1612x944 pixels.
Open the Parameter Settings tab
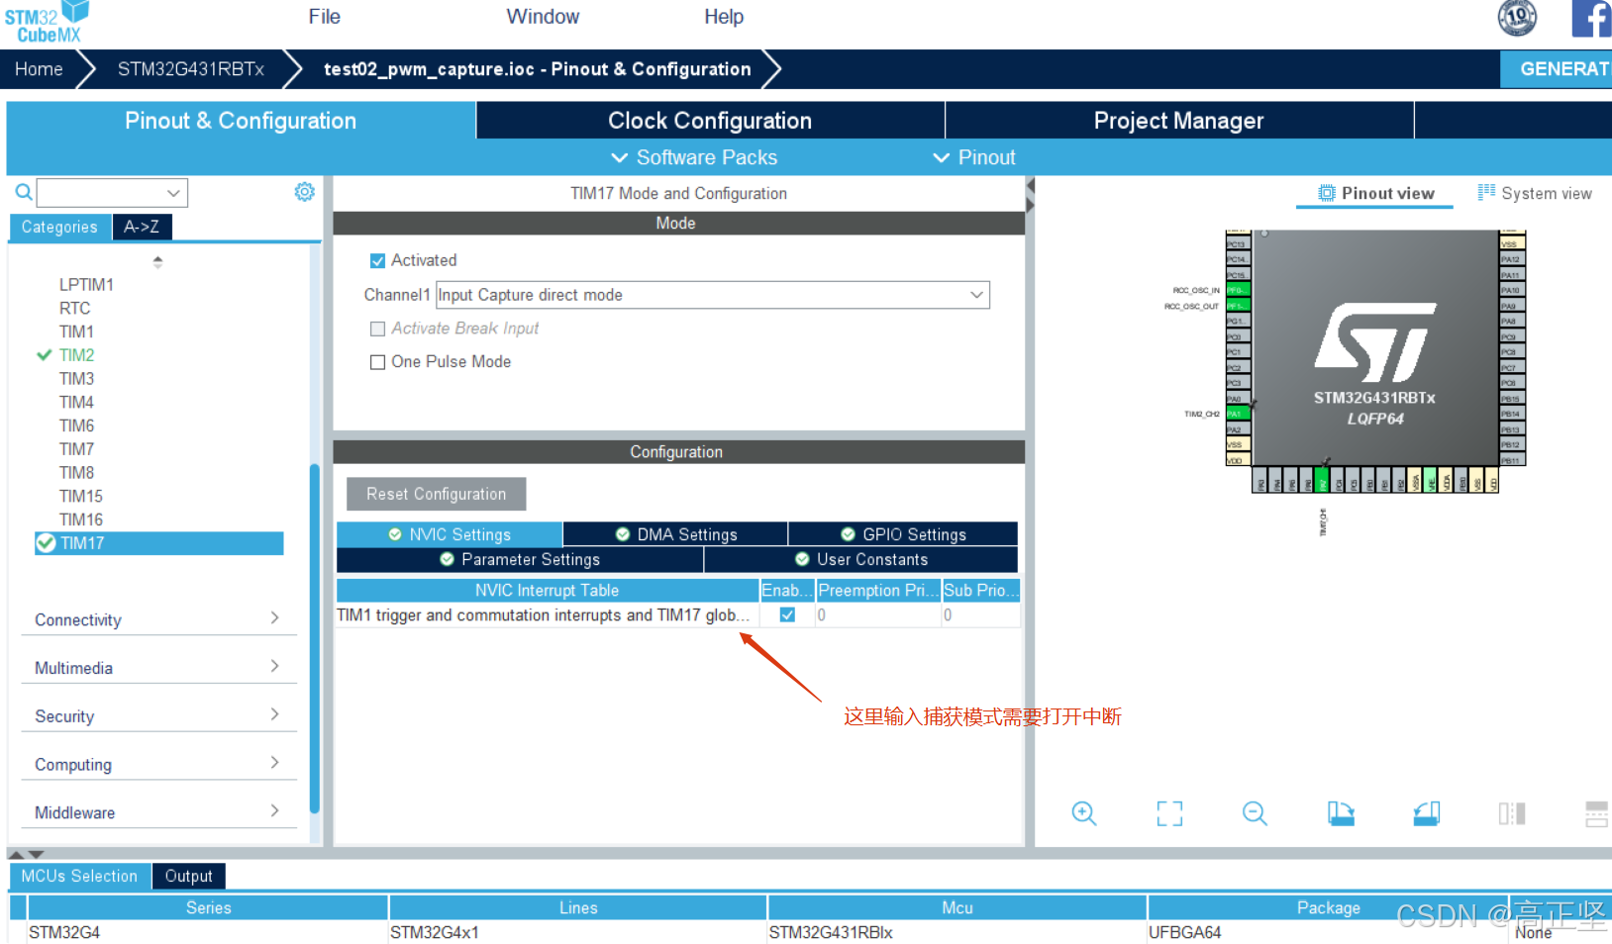click(520, 559)
